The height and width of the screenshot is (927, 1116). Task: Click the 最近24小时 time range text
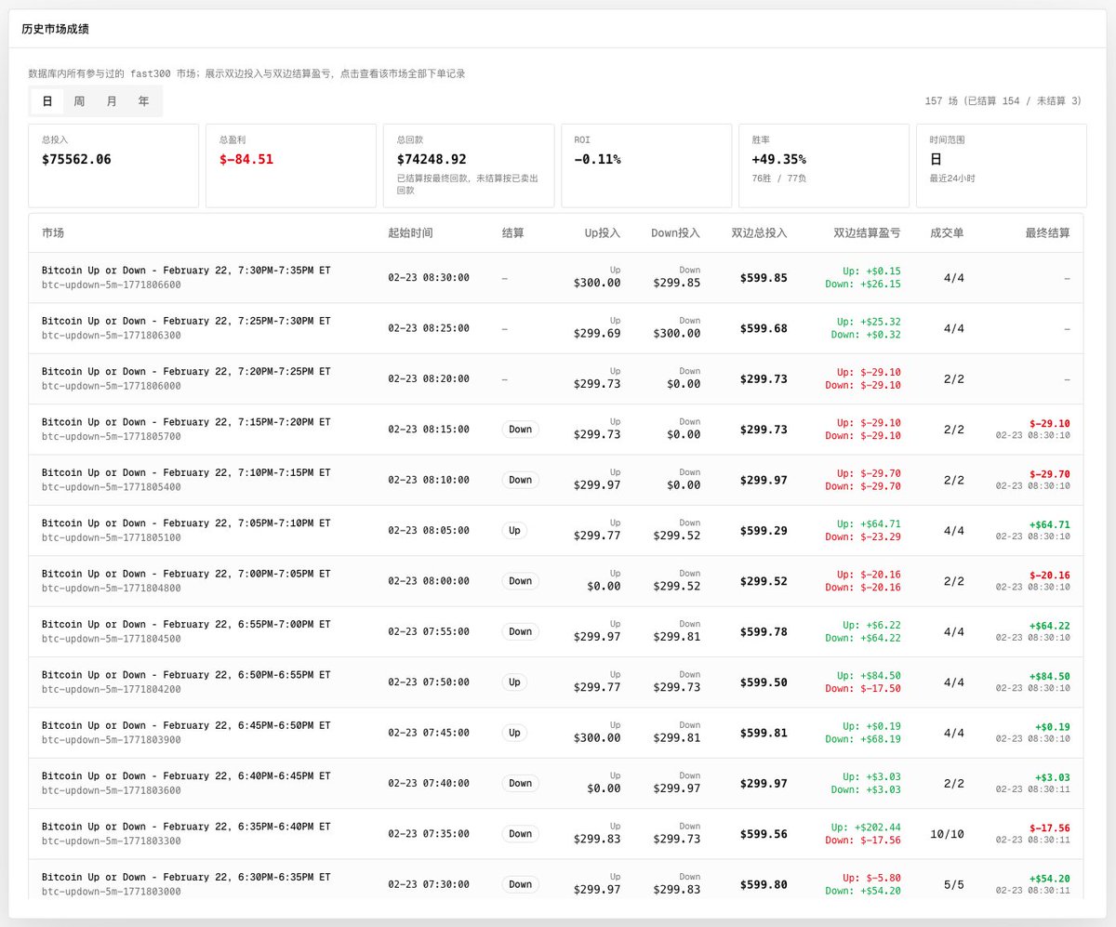click(953, 177)
